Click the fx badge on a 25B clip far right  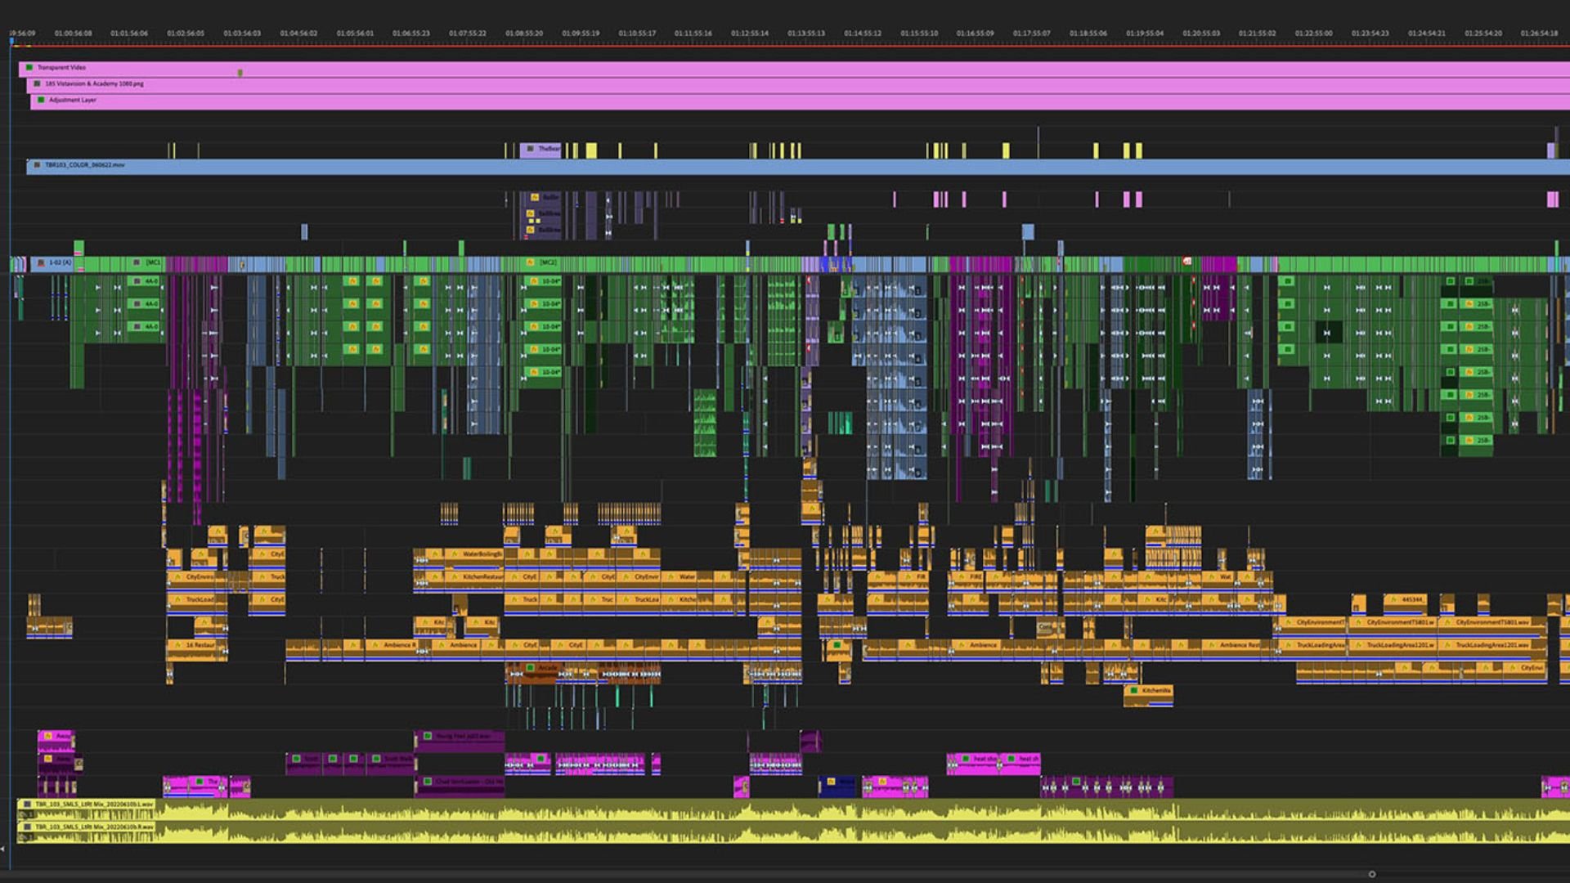coord(1469,303)
